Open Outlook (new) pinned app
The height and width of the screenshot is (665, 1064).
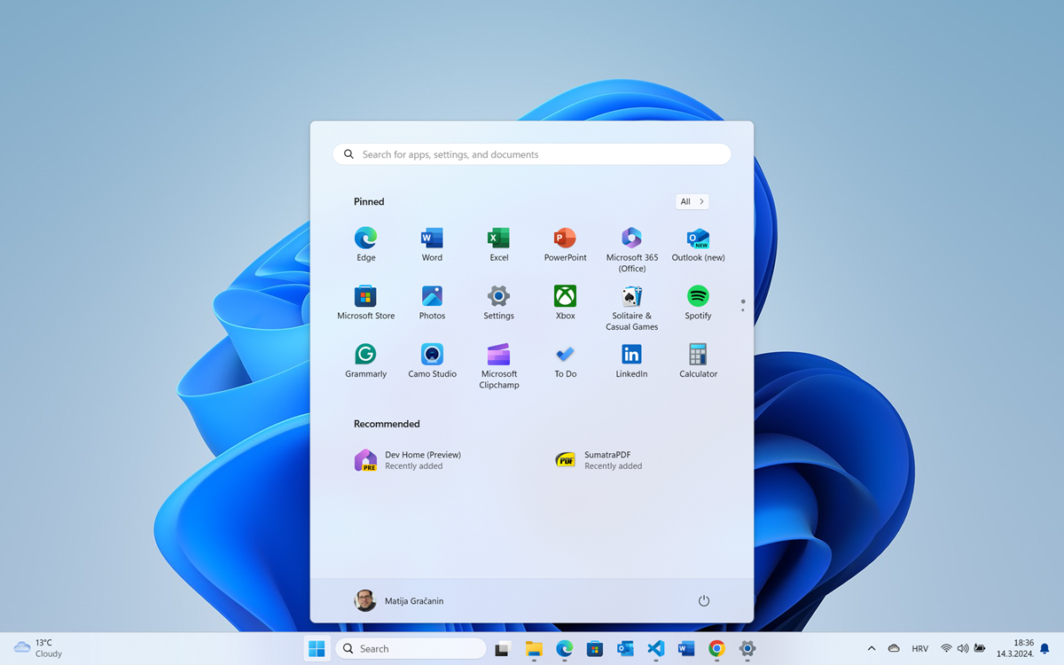[698, 244]
